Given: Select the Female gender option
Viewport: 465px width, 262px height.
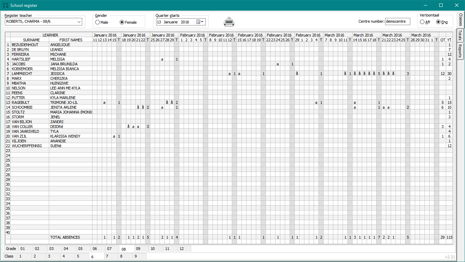Looking at the screenshot, I should click(122, 22).
